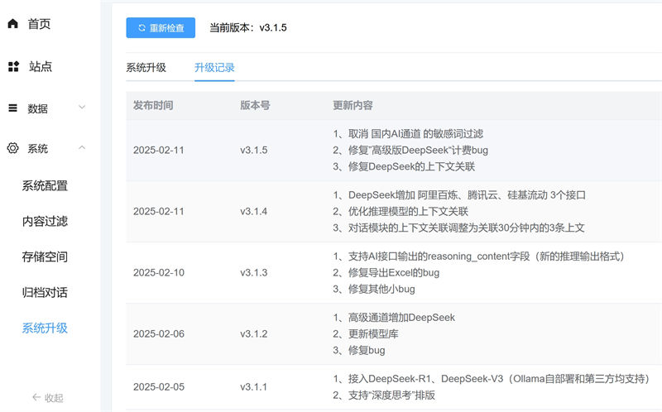Screen dimensions: 662x412
Task: Open 归档对话 submenu item
Action: [x=45, y=292]
